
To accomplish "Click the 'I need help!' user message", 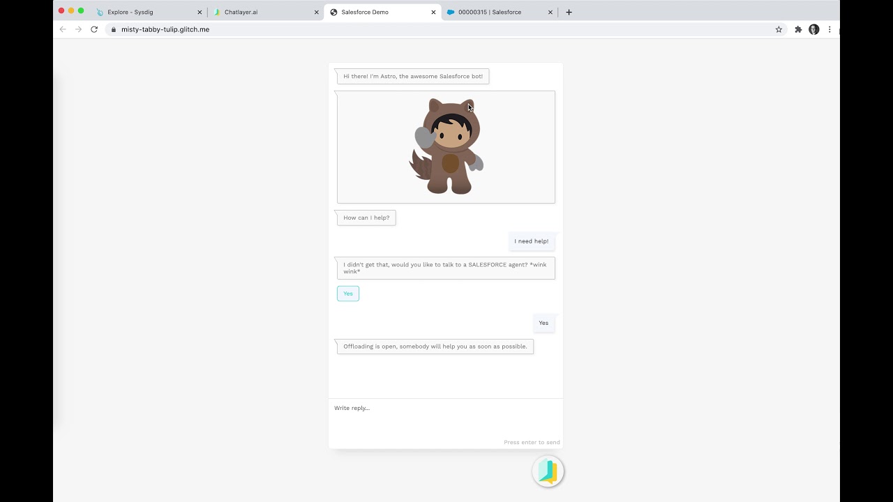I will [x=532, y=241].
